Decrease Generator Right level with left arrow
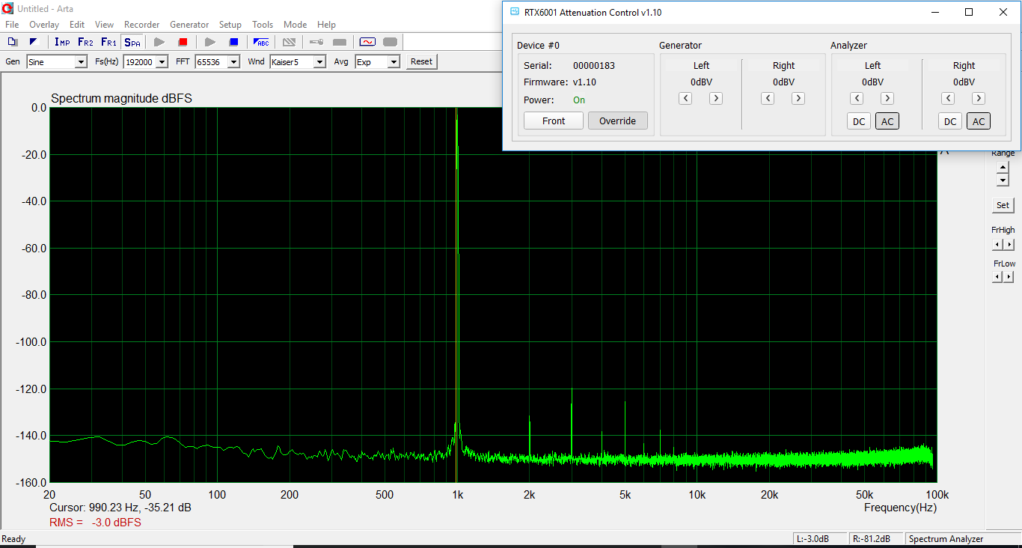The width and height of the screenshot is (1022, 548). point(768,98)
